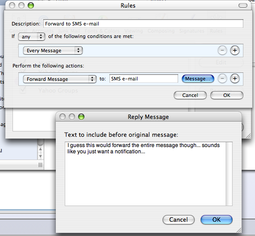Click the "Text to include before original message:" label
Image resolution: width=255 pixels, height=236 pixels.
coord(121,135)
